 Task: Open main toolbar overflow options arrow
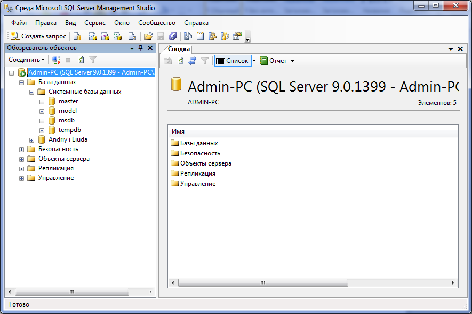[x=248, y=37]
